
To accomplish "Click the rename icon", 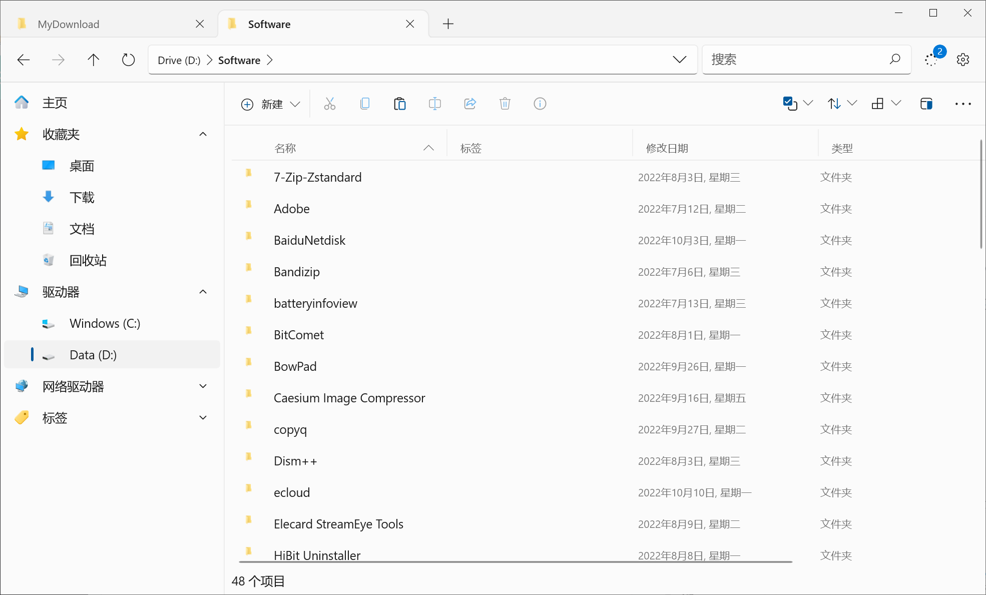I will [434, 104].
